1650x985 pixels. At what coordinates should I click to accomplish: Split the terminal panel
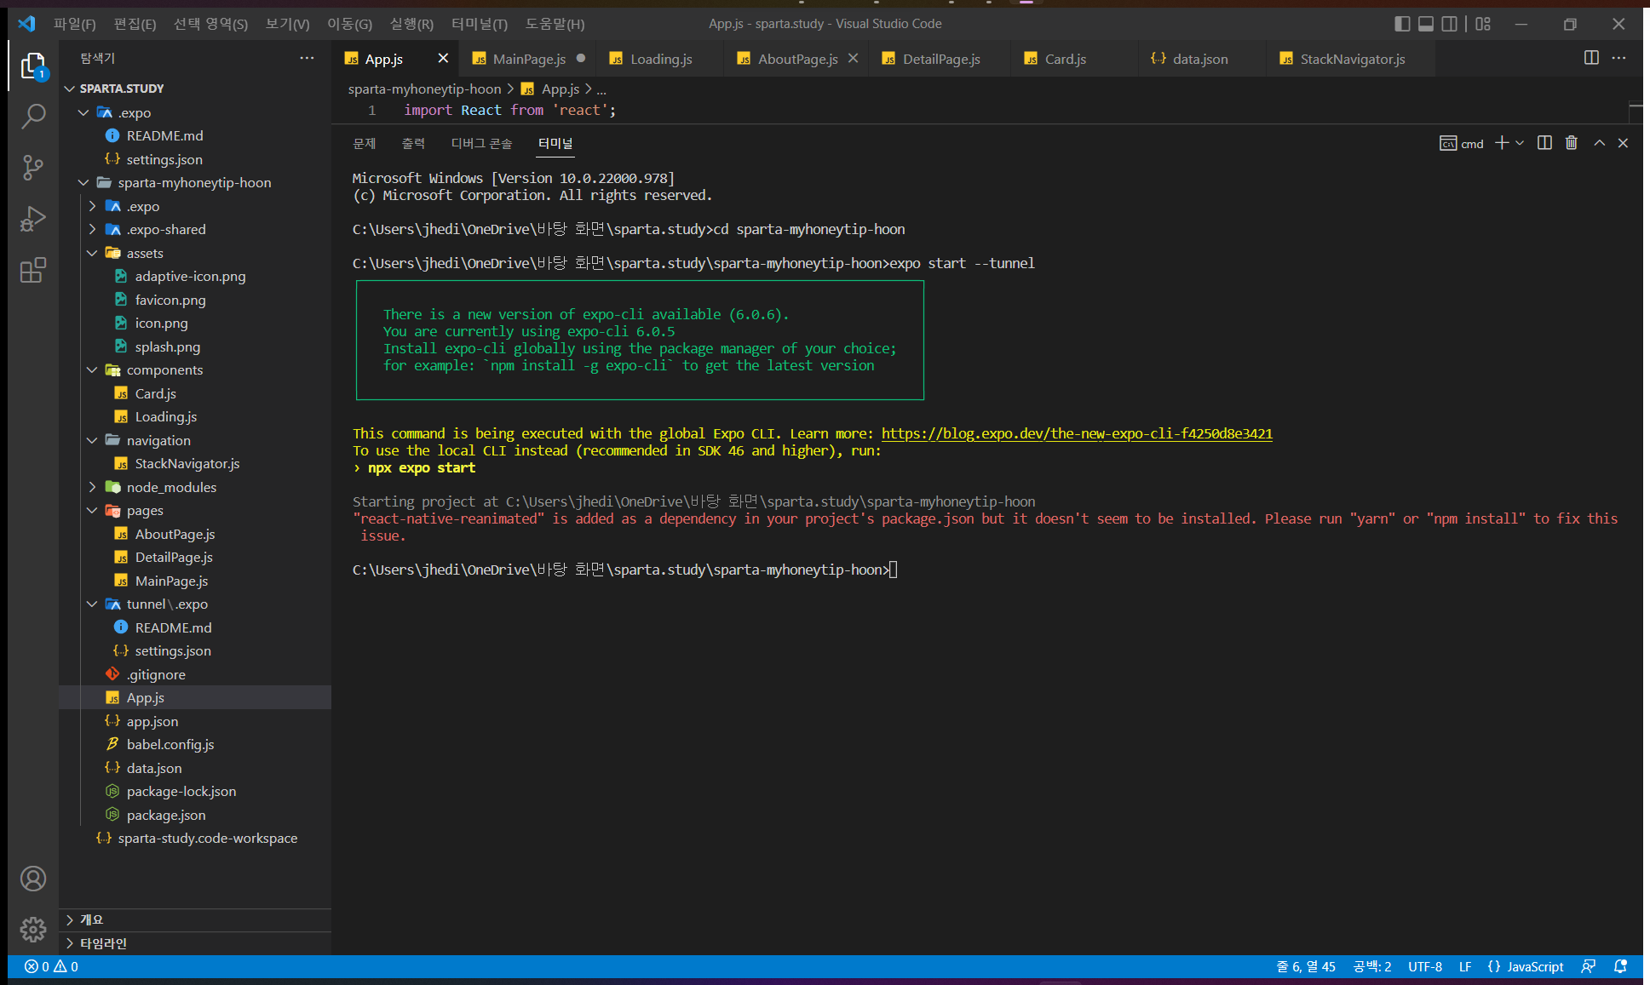[x=1544, y=143]
